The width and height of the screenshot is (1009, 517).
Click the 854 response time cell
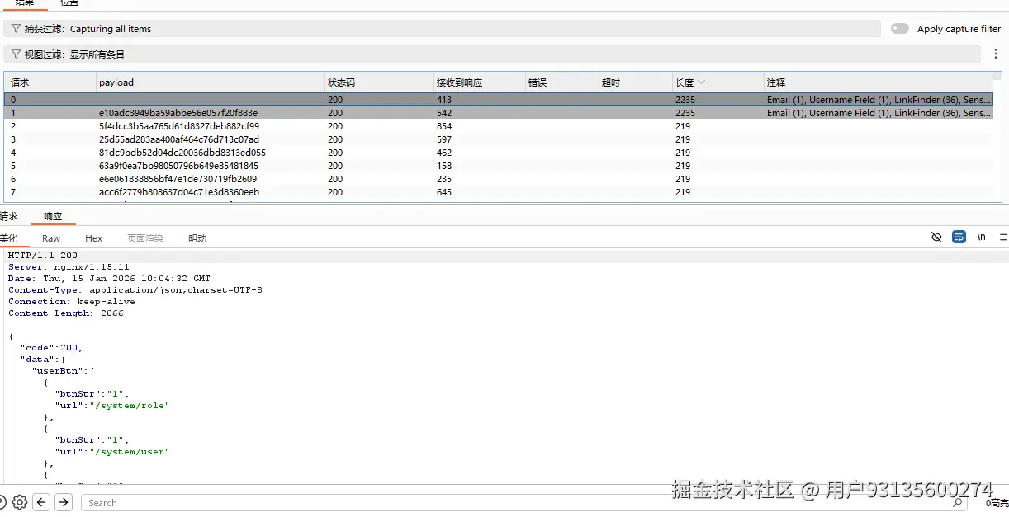[444, 126]
